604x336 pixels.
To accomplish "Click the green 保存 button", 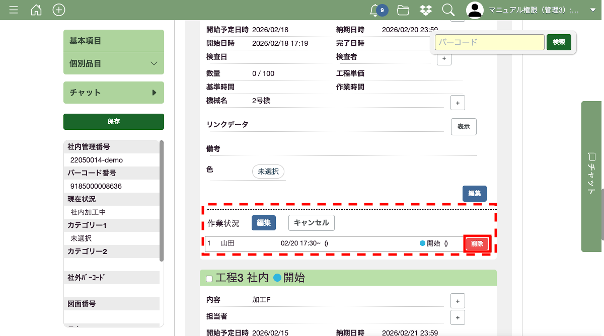I will pos(114,121).
